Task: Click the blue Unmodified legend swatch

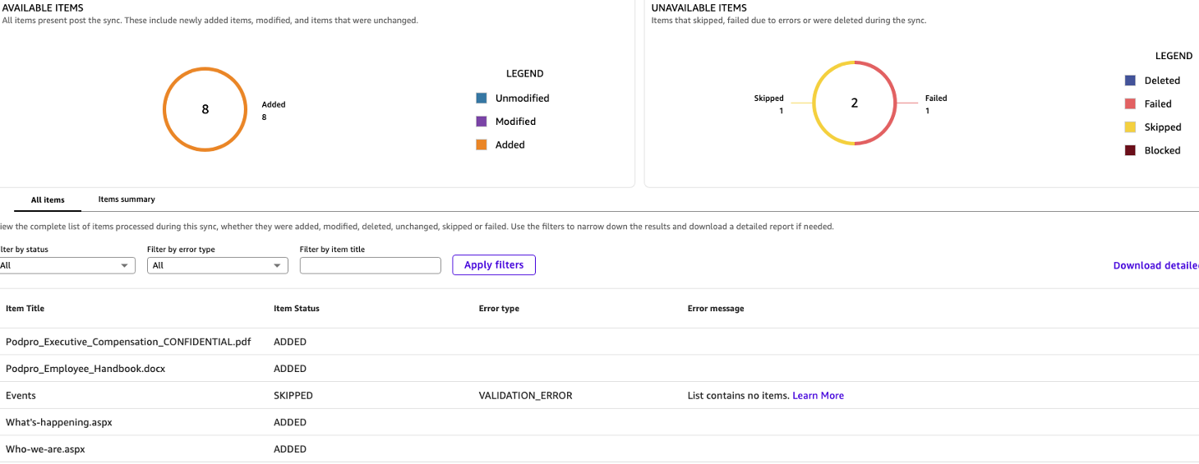Action: (x=482, y=98)
